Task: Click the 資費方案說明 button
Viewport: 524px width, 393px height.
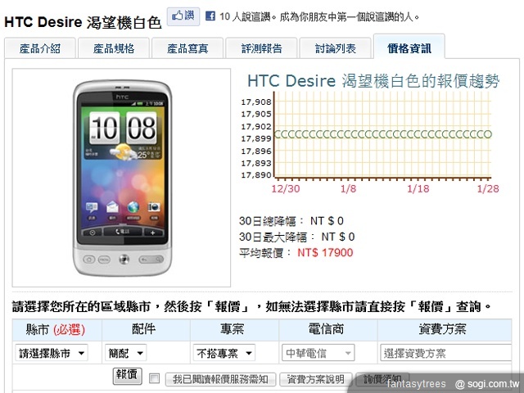Action: [316, 379]
